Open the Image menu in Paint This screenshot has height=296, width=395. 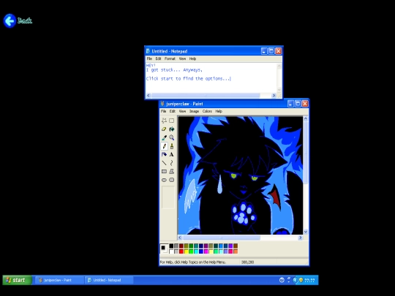coord(195,111)
